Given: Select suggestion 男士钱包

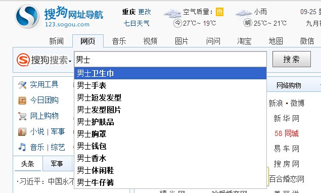Looking at the screenshot, I should (x=170, y=146).
